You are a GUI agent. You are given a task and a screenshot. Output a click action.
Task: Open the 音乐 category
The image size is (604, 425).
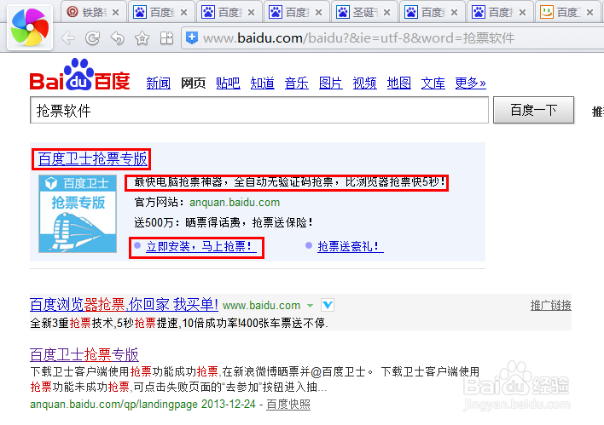[x=297, y=83]
